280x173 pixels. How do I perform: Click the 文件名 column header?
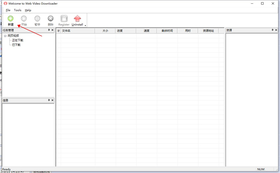coord(77,31)
